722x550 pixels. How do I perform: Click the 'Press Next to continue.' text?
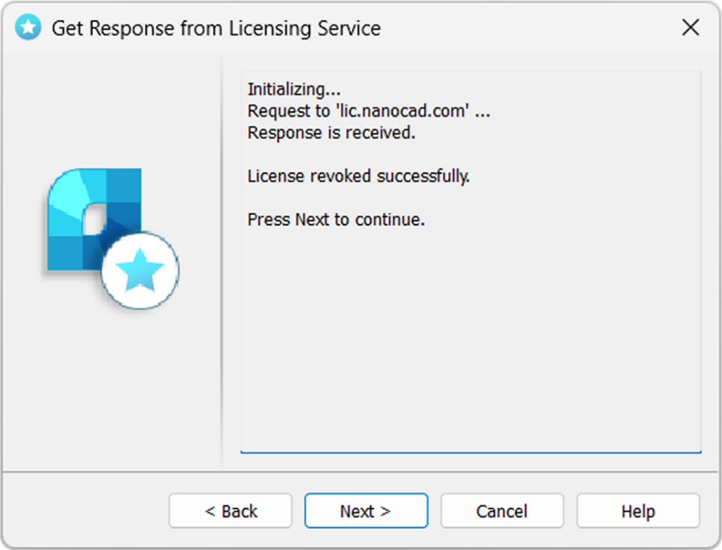tap(336, 219)
